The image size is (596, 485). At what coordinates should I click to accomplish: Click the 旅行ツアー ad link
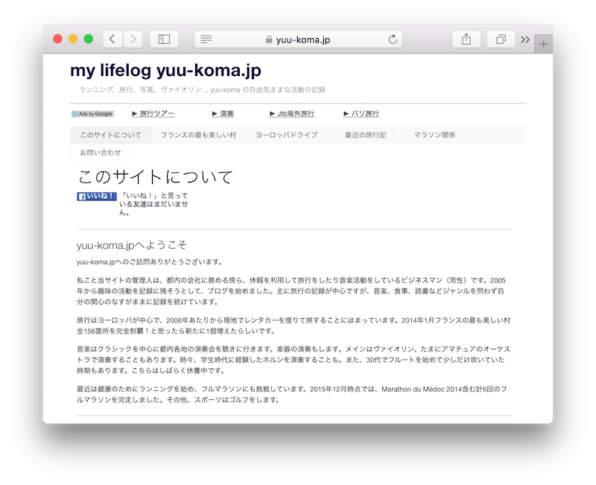coord(156,114)
